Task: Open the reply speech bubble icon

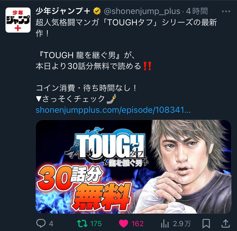Action: [x=41, y=223]
